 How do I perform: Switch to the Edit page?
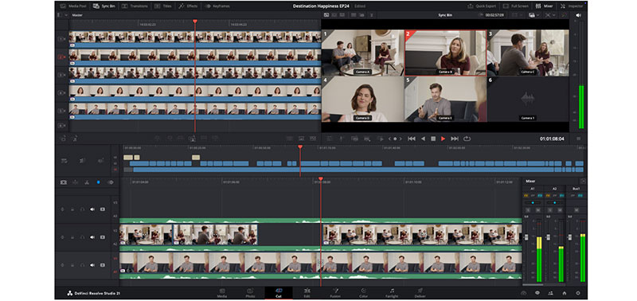click(x=307, y=293)
